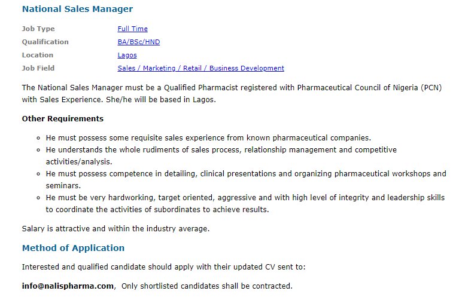Click the bullet about requisite sales experience
Image resolution: width=459 pixels, height=300 pixels.
[x=208, y=137]
